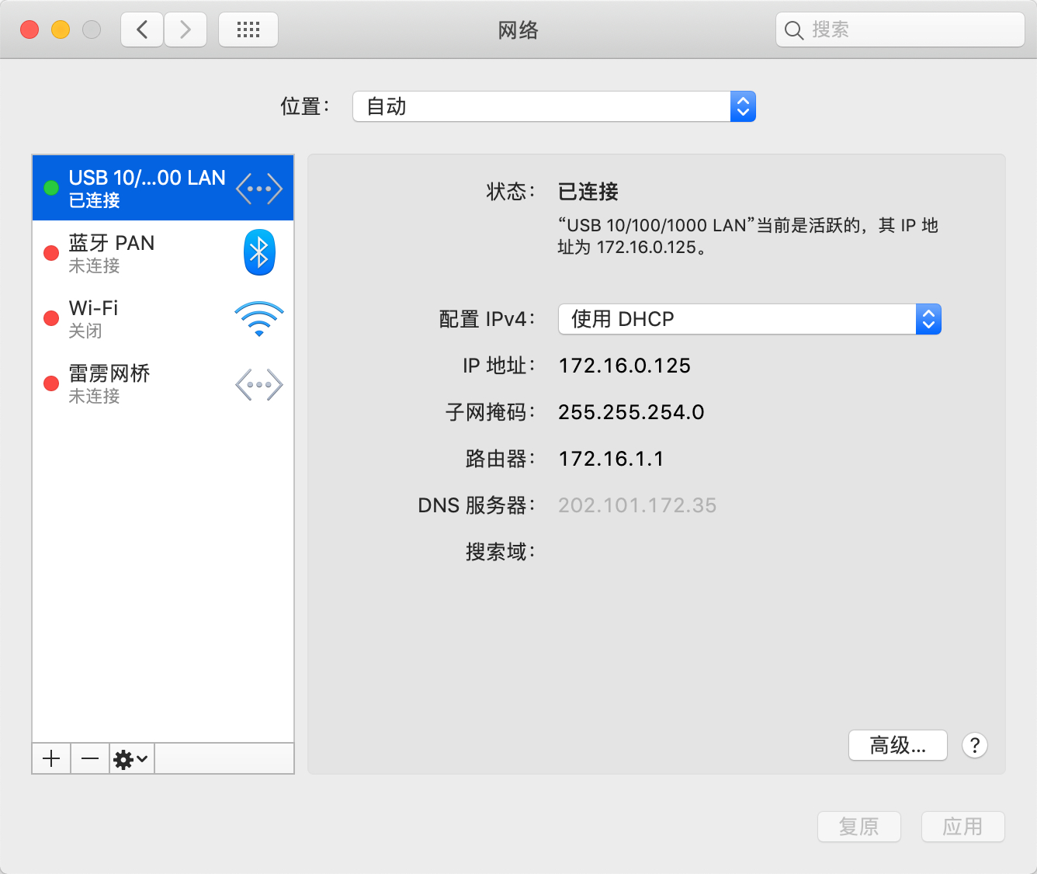This screenshot has width=1037, height=874.
Task: Click the 雷雳网桥 bridge icon
Action: pos(259,384)
